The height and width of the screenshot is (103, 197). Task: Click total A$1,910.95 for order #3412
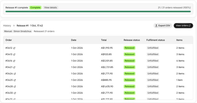point(107,48)
